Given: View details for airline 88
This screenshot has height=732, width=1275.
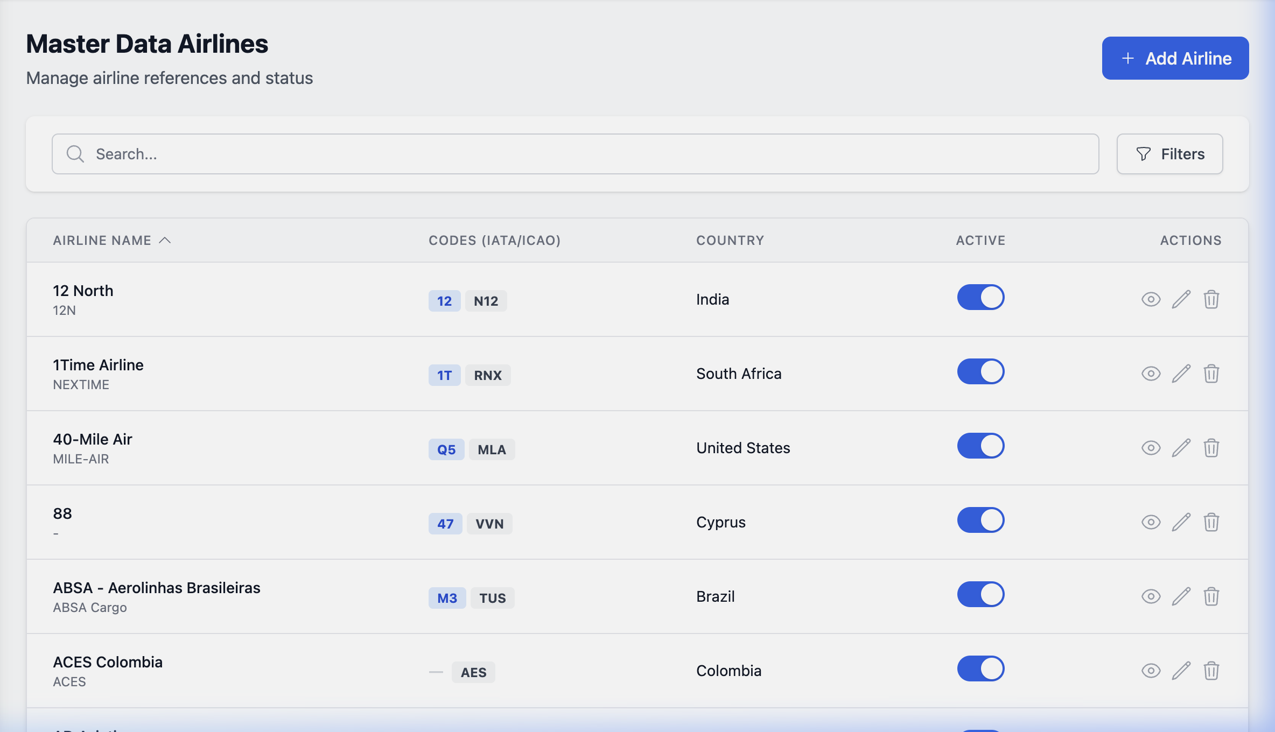Looking at the screenshot, I should point(1151,522).
